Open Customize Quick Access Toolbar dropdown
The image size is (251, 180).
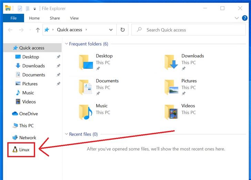34,9
